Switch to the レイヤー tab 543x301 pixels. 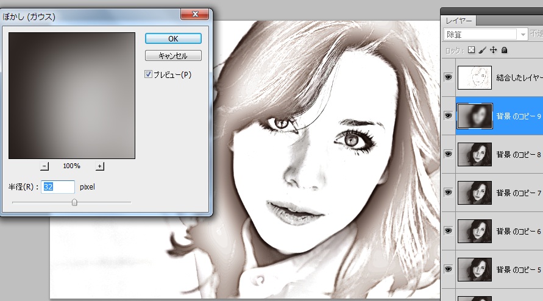[x=459, y=21]
